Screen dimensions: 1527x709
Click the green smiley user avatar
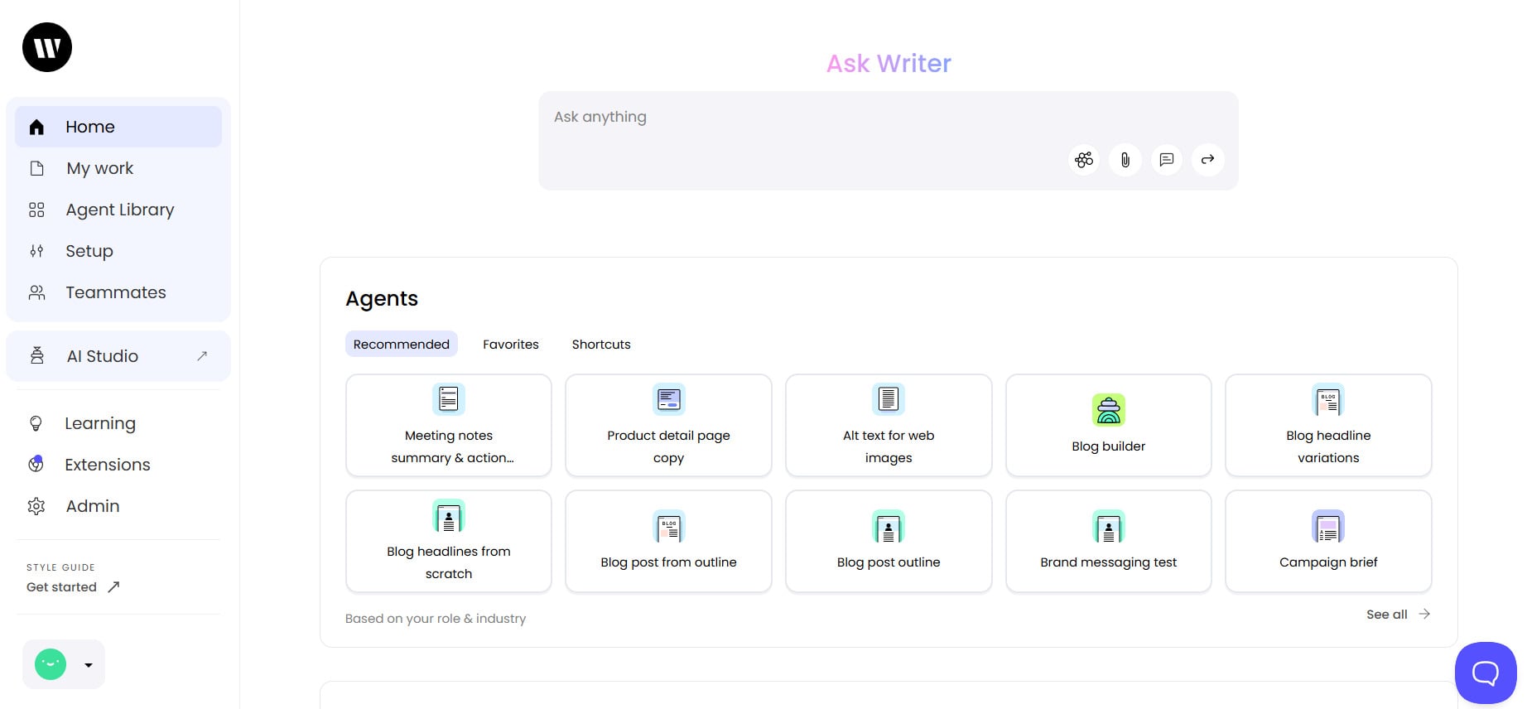pyautogui.click(x=51, y=664)
